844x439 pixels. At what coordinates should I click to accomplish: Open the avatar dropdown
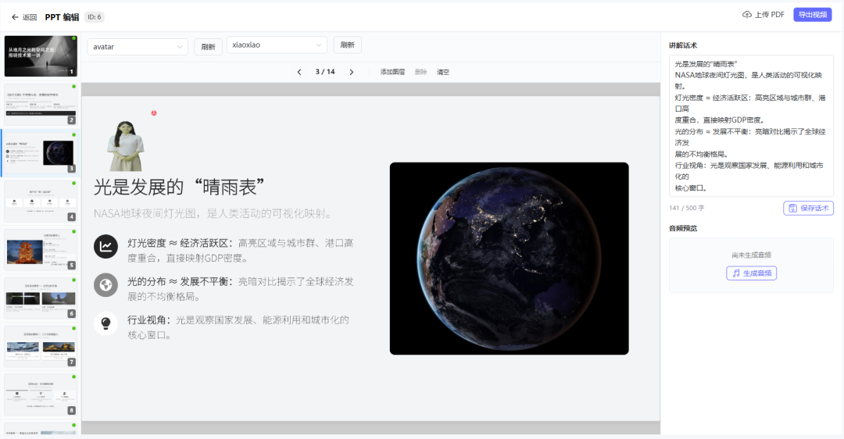(x=138, y=47)
